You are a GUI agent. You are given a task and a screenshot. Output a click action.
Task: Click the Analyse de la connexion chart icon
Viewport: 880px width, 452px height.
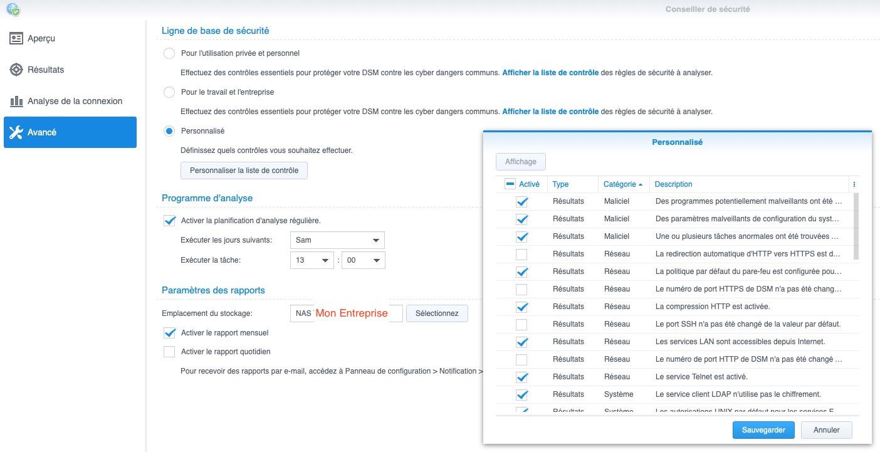[16, 101]
